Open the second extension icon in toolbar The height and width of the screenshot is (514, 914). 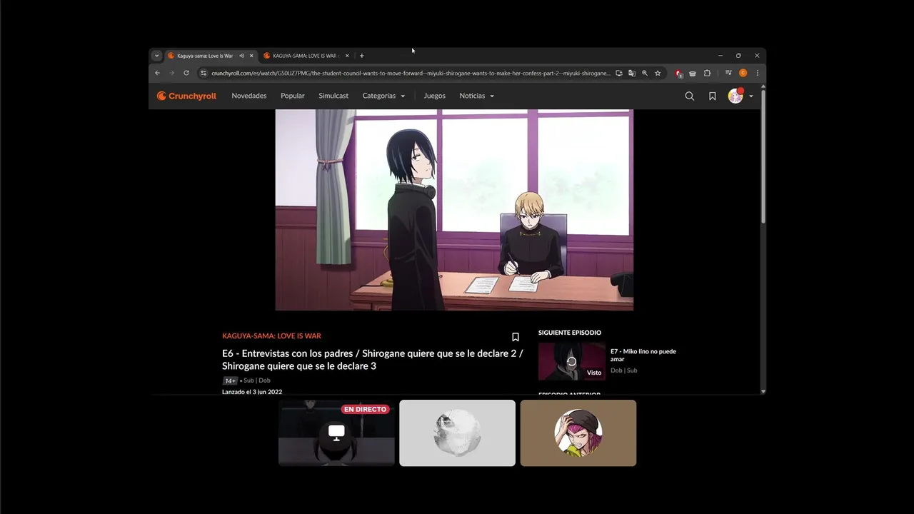coord(693,73)
